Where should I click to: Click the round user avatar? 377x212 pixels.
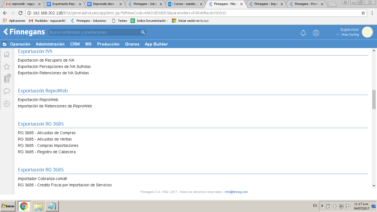[x=367, y=32]
